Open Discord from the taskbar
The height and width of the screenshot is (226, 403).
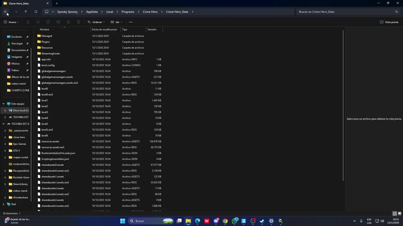pos(216,221)
